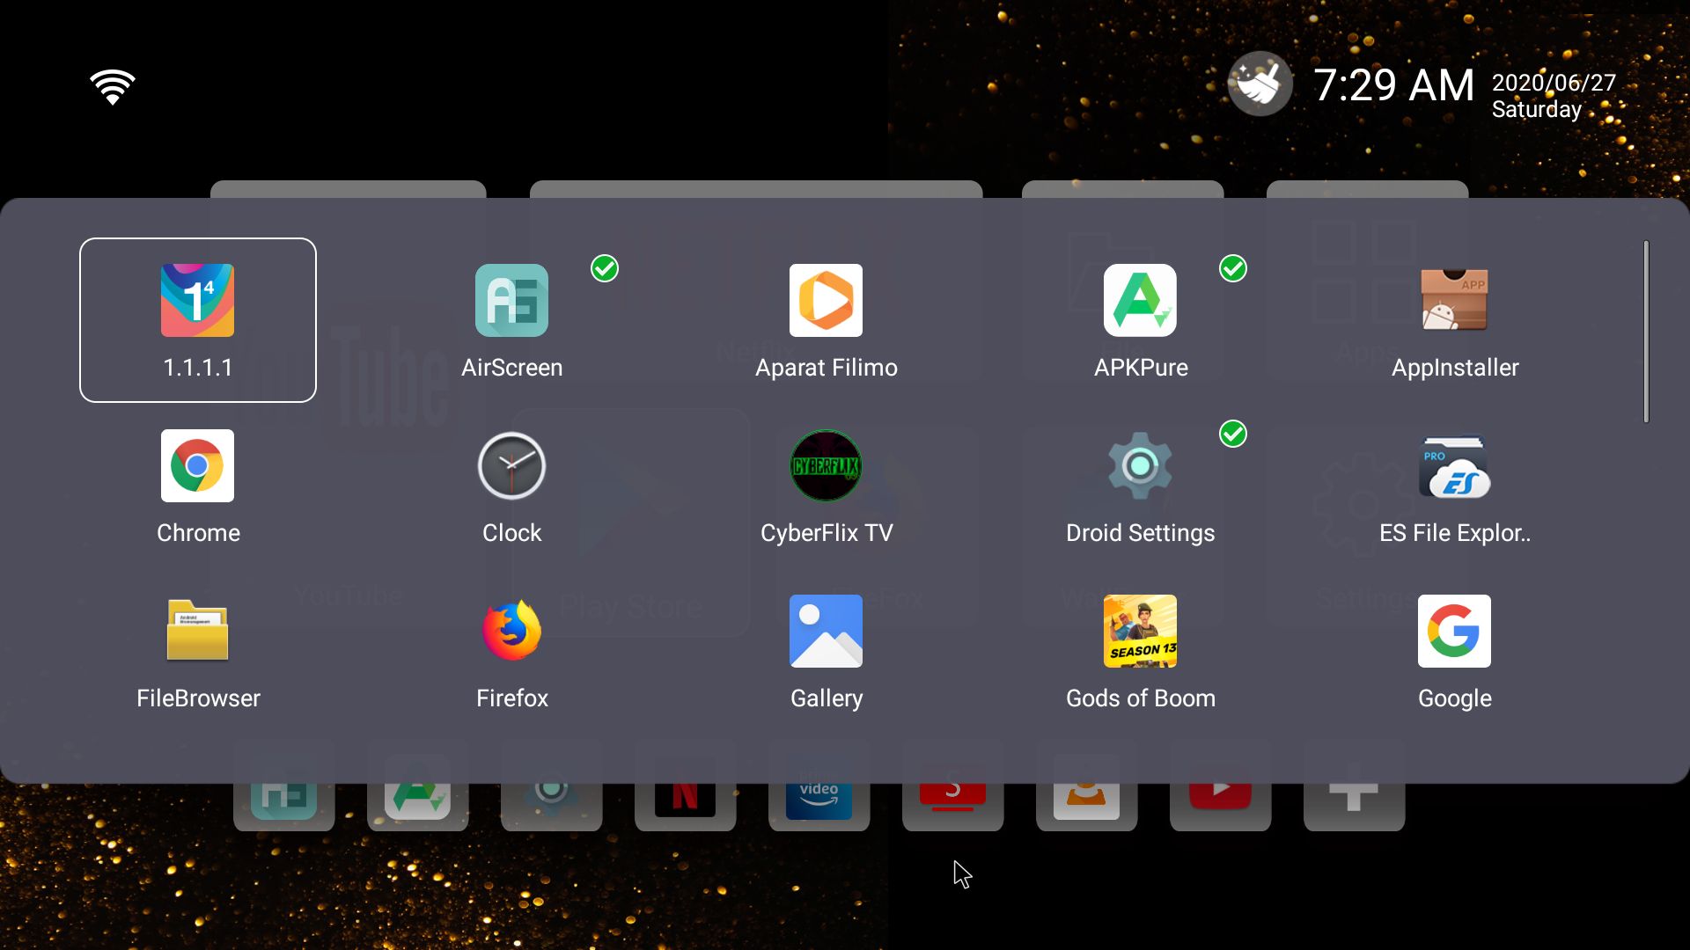This screenshot has height=950, width=1690.
Task: Launch the Aparat Filimo app
Action: (x=826, y=301)
